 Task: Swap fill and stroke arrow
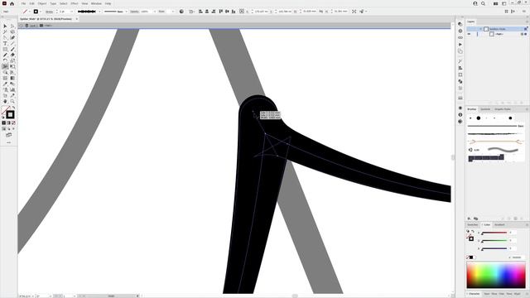click(13, 108)
